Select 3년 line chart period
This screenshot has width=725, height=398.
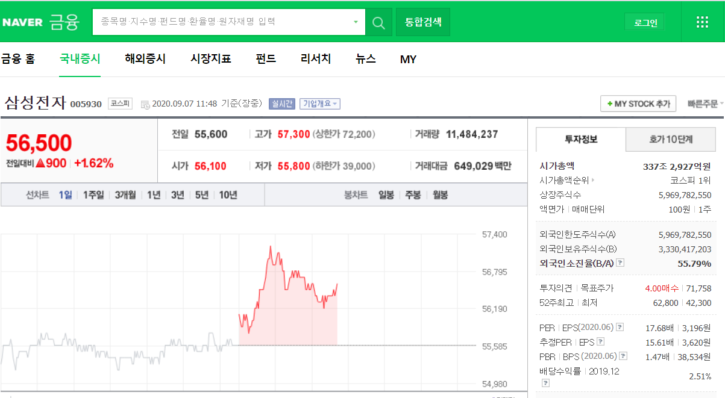click(178, 195)
